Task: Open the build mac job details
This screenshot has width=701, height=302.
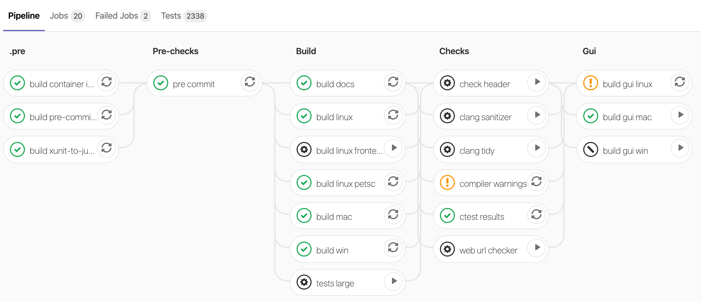Action: click(334, 216)
